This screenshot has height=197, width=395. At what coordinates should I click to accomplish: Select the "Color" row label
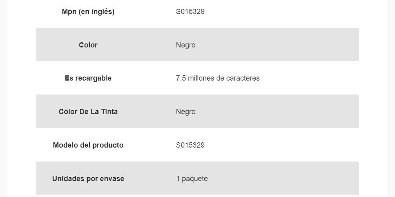(88, 45)
